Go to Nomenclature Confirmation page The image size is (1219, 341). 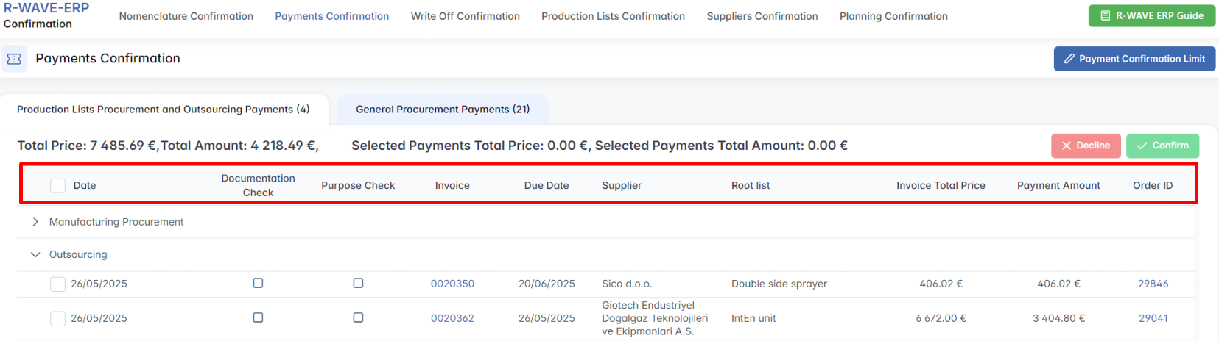point(186,16)
